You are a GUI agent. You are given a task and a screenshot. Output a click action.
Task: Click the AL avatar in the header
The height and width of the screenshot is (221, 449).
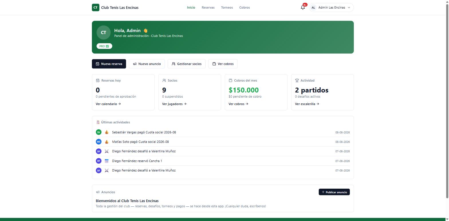[313, 7]
